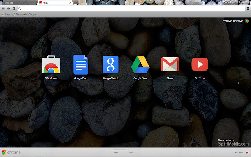The width and height of the screenshot is (251, 157).
Task: Launch Google Docs app
Action: pos(81,64)
